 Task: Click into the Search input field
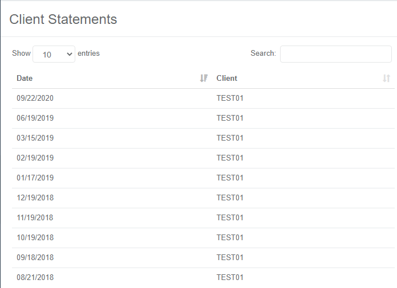335,54
